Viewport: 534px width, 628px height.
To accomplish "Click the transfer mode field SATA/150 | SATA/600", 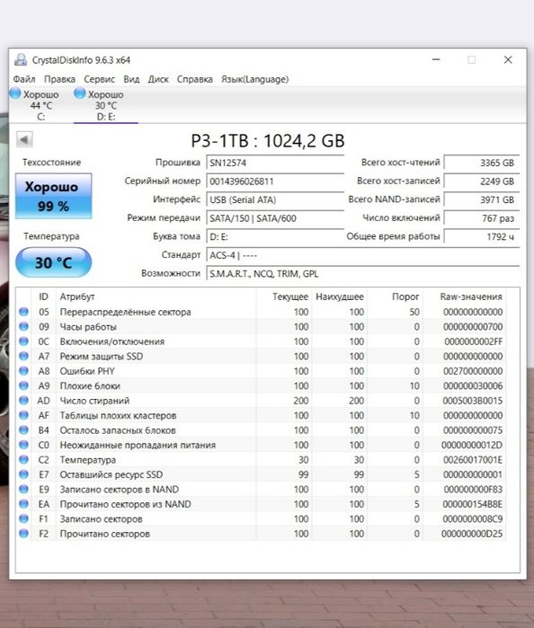I will [275, 218].
